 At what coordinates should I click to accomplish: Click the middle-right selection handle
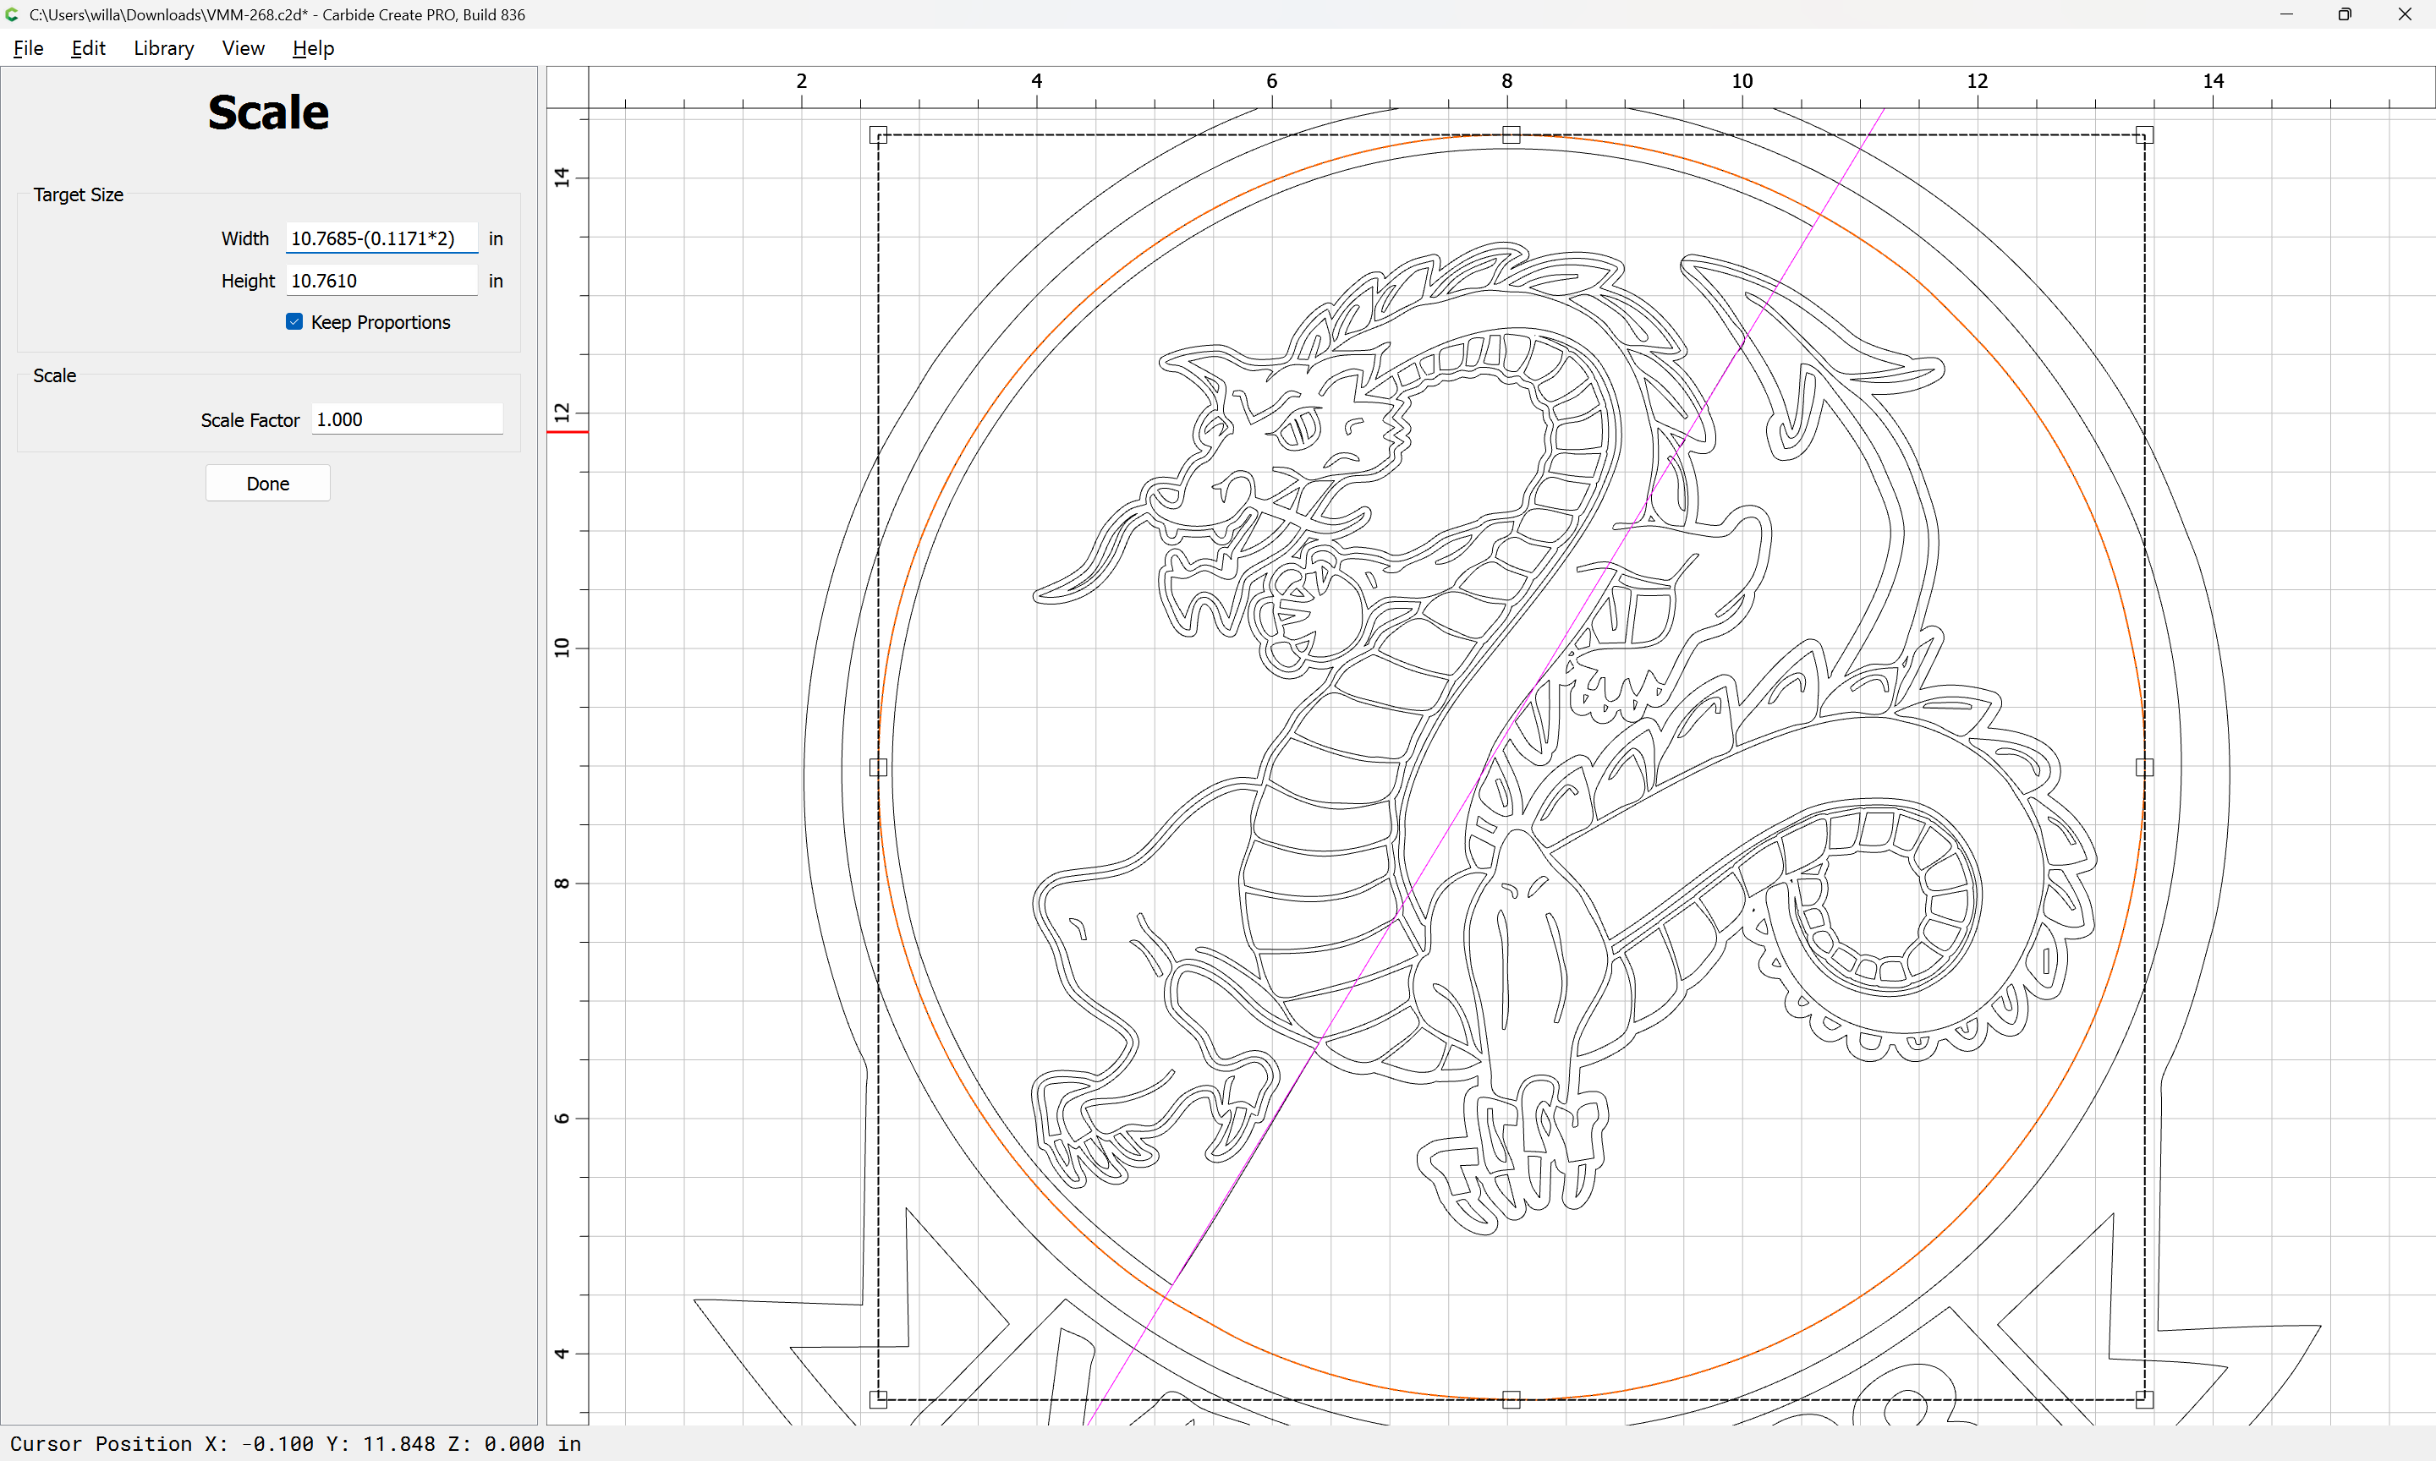(x=2144, y=767)
